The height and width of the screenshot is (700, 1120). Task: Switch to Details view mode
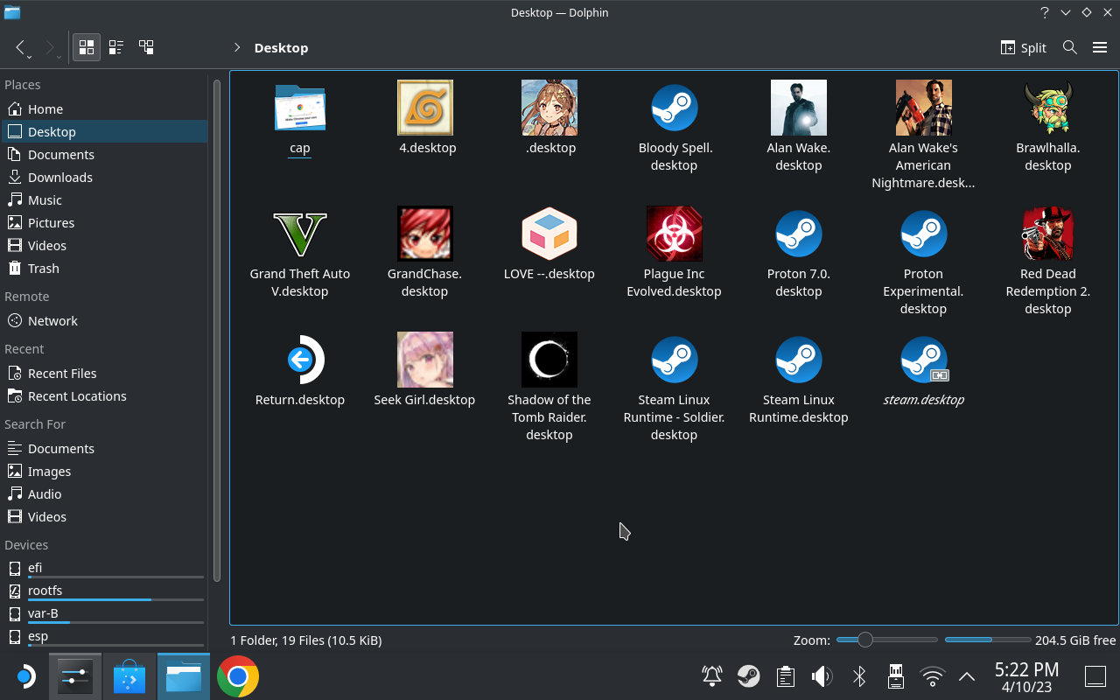[146, 47]
